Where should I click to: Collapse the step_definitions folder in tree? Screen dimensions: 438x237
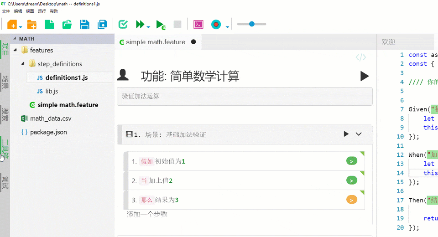23,64
